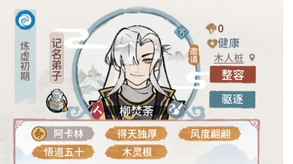Tap the orange 邀请 invite tag
Viewport: 293px width, 164px height.
(x=194, y=55)
